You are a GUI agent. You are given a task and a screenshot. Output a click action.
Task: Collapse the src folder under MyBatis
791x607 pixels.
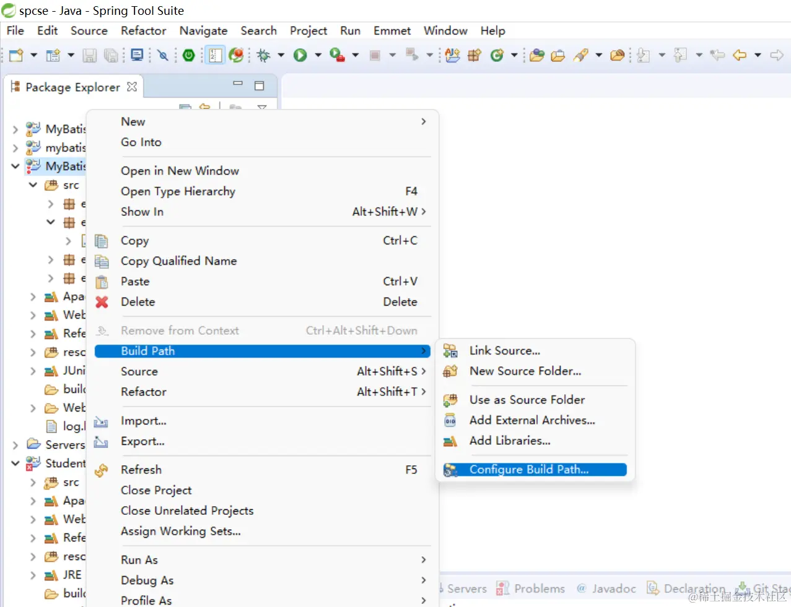pyautogui.click(x=33, y=185)
